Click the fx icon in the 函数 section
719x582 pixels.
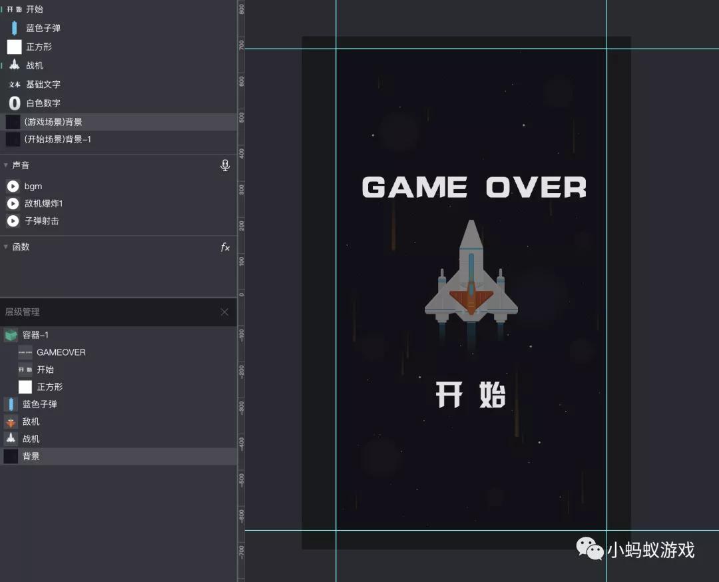pyautogui.click(x=224, y=246)
